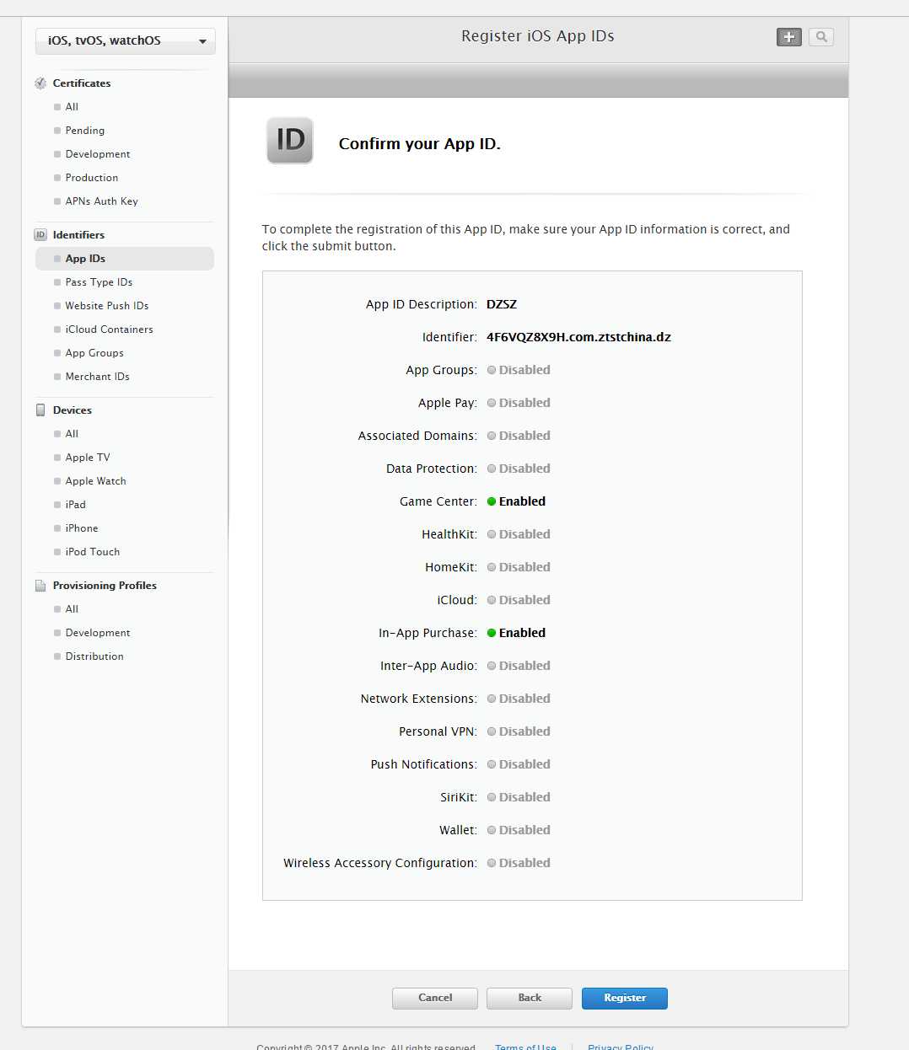Click the Personal VPN Disabled text

click(x=524, y=731)
